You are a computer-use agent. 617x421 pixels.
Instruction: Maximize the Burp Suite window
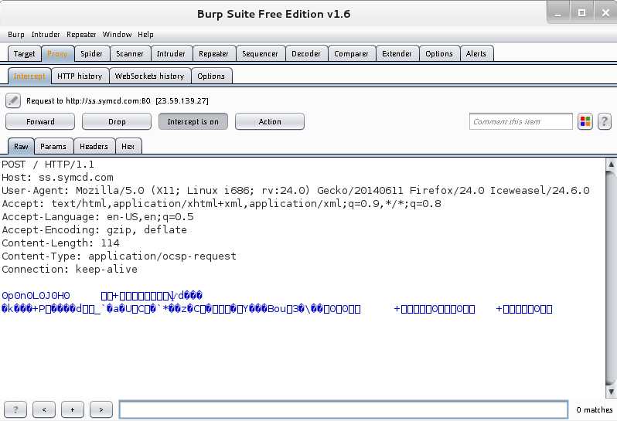(x=581, y=13)
